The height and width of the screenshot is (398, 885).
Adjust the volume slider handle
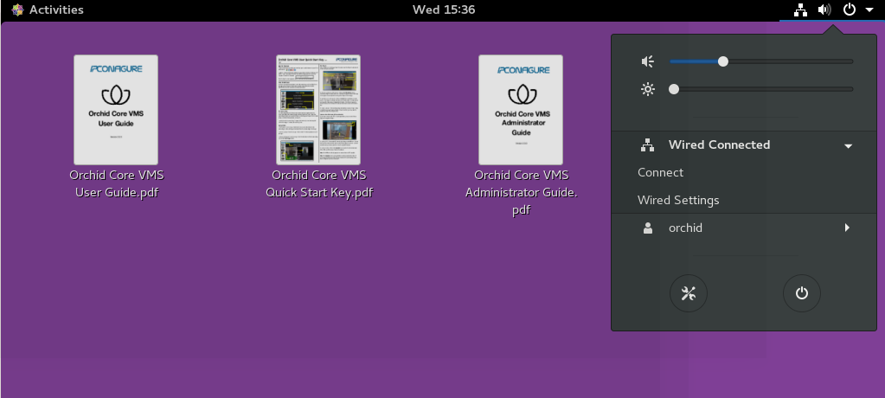[x=723, y=61]
